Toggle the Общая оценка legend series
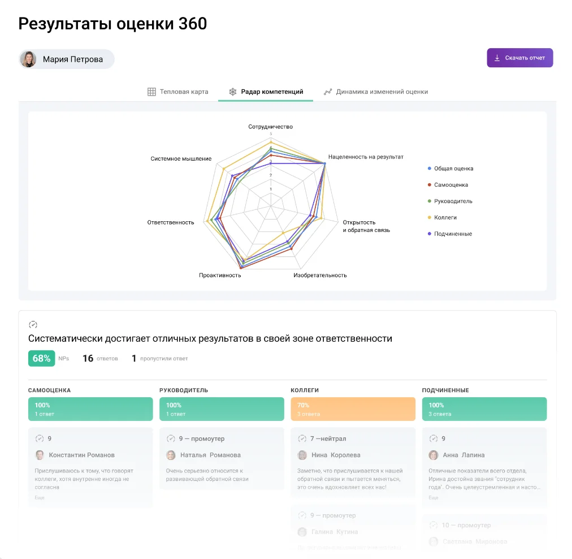Image resolution: width=572 pixels, height=559 pixels. click(450, 169)
